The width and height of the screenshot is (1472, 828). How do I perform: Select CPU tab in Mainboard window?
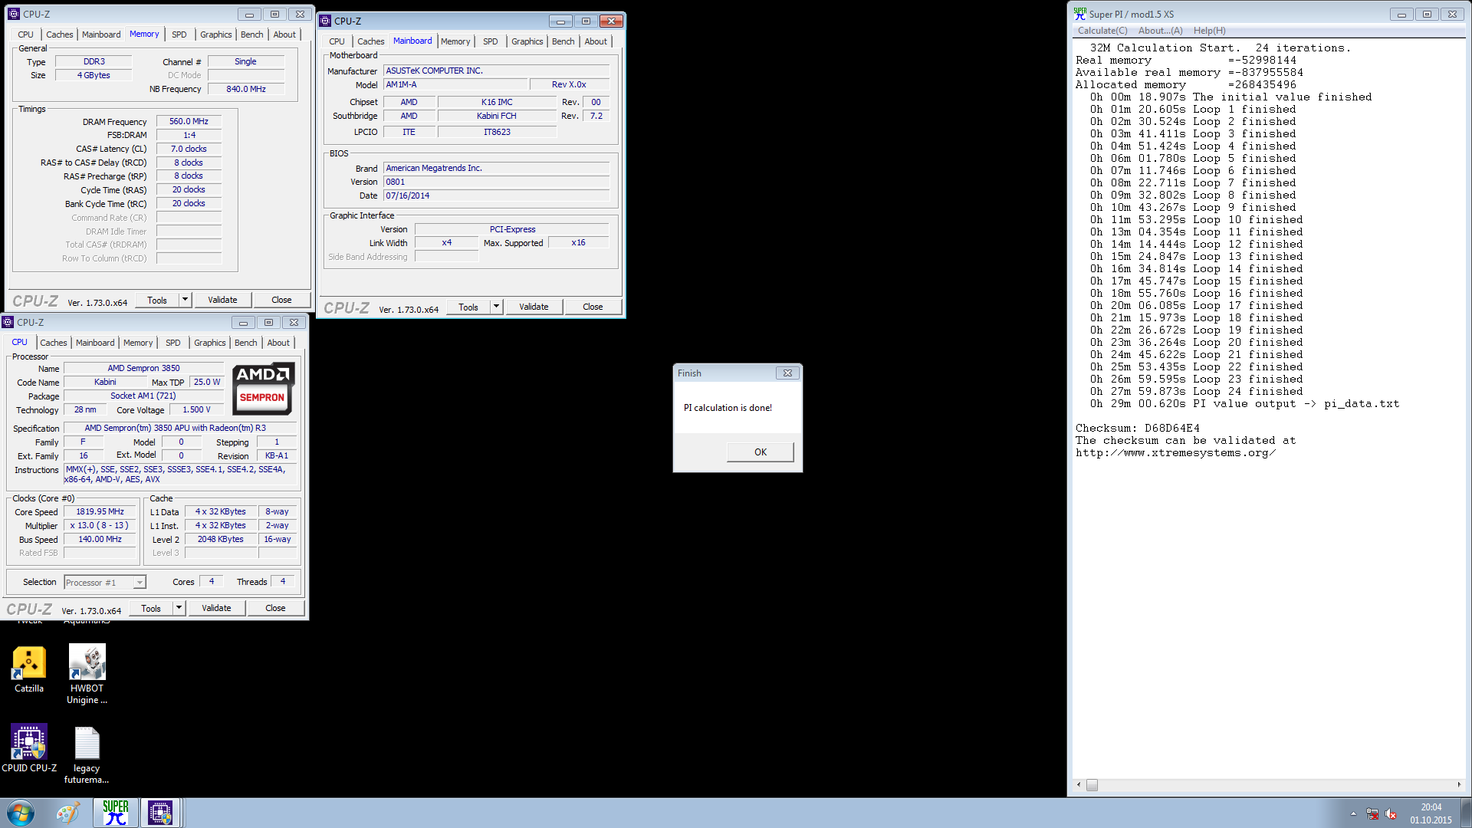coord(337,41)
